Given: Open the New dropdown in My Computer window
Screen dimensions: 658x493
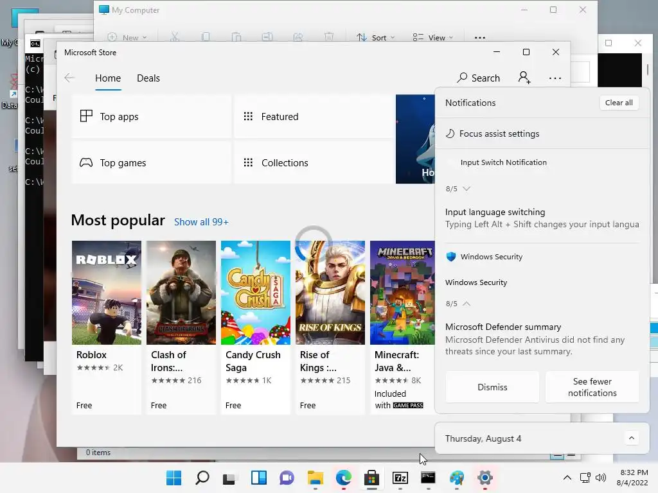Looking at the screenshot, I should tap(127, 37).
